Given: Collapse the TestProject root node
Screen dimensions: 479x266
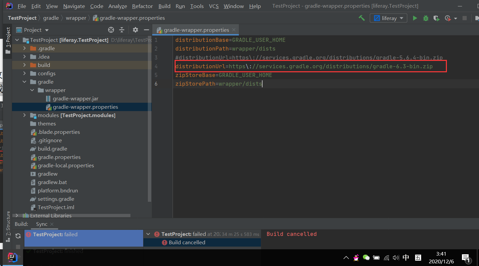Looking at the screenshot, I should (x=17, y=40).
